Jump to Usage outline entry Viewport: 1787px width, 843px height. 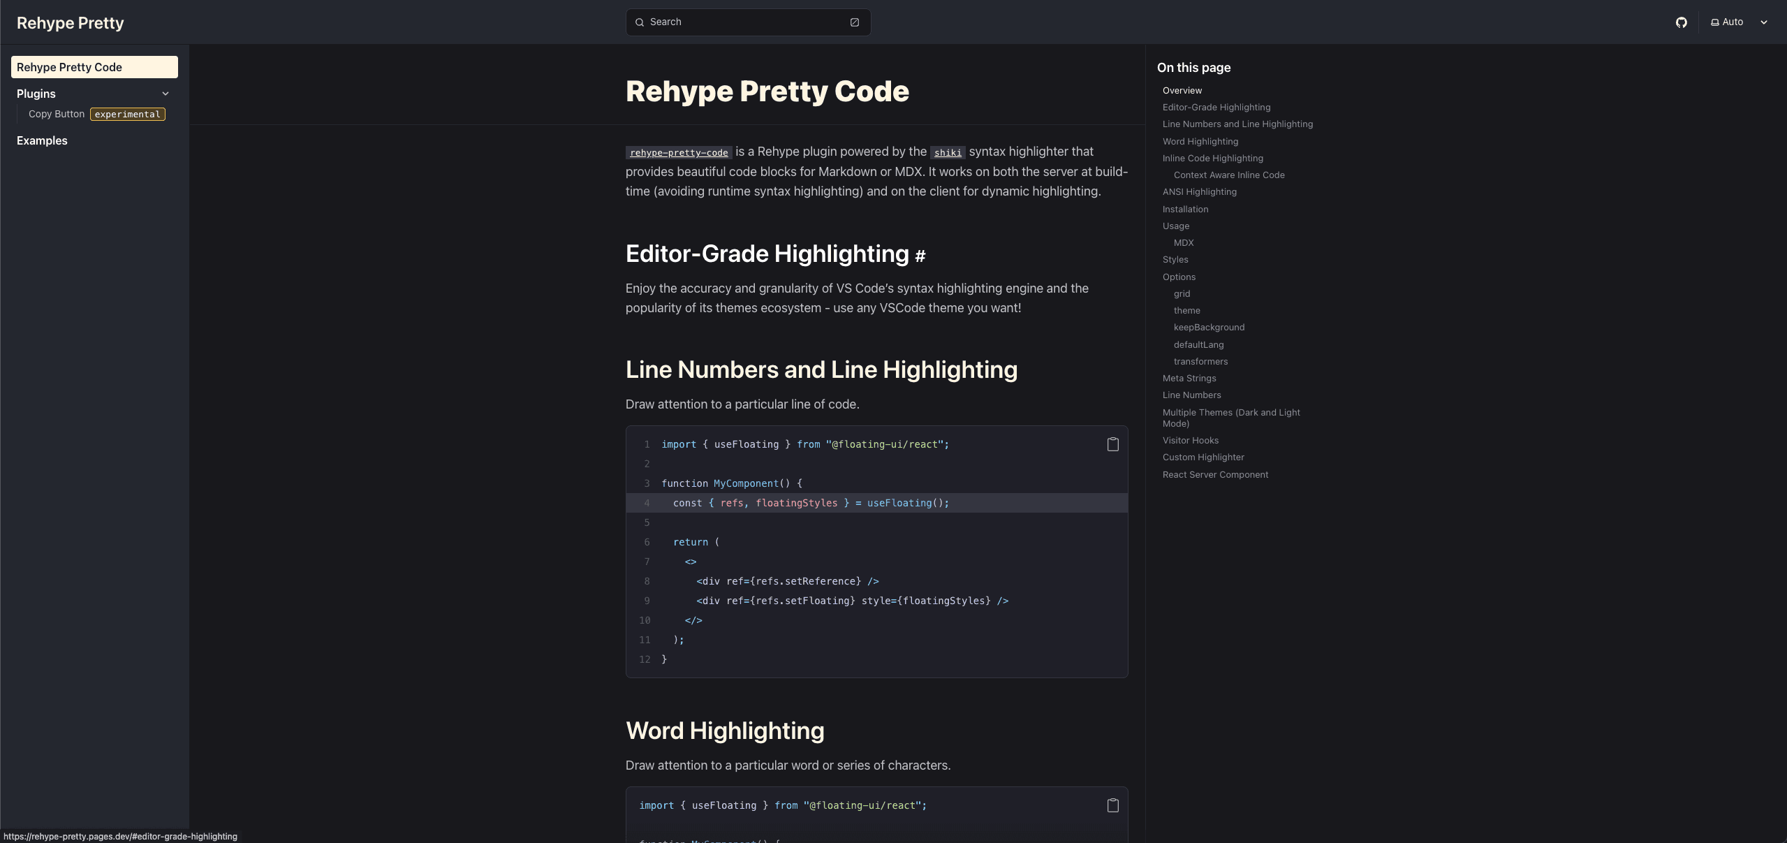pos(1175,226)
